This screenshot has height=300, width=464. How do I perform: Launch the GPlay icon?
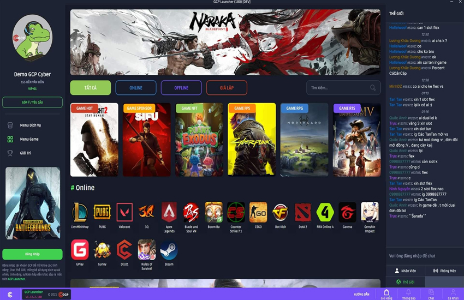80,250
